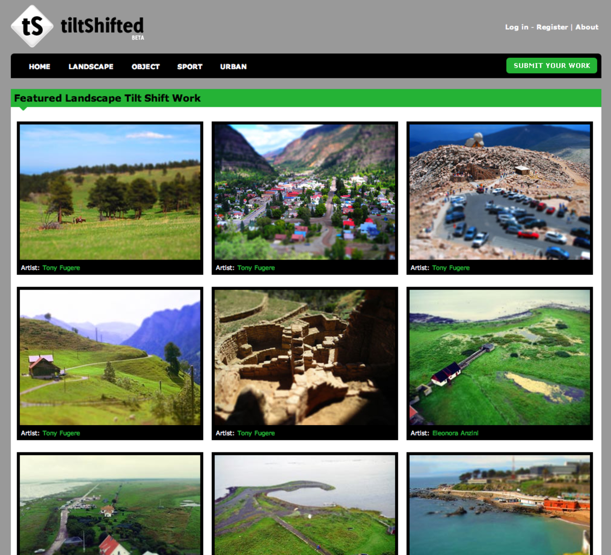Image resolution: width=611 pixels, height=555 pixels.
Task: Click the Log in link
Action: [516, 27]
